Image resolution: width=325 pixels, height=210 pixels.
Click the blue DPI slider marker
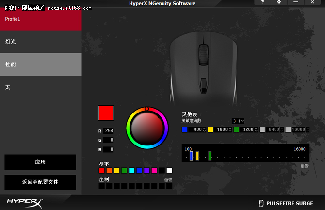191,156
